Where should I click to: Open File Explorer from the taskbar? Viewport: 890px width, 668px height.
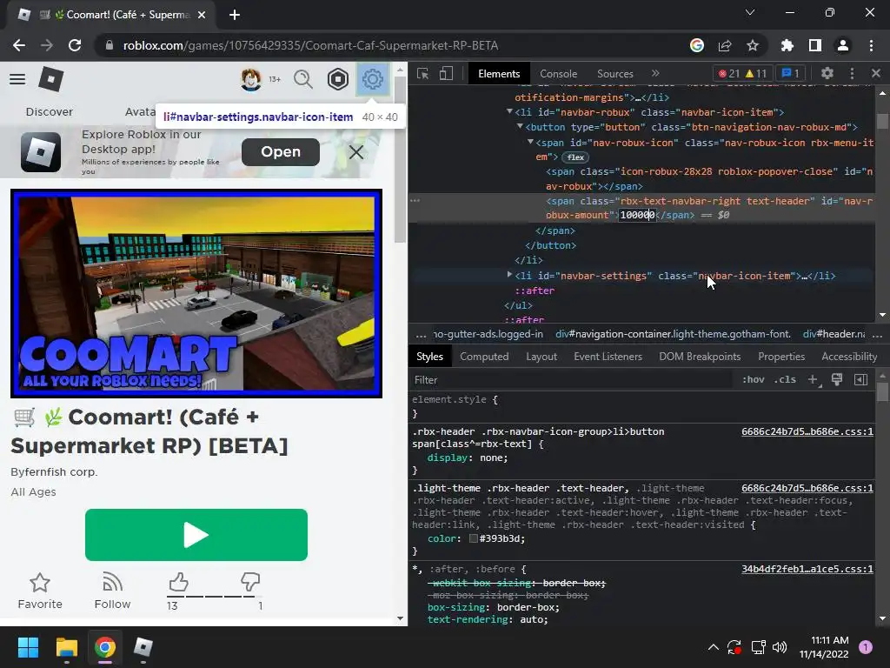(x=66, y=647)
